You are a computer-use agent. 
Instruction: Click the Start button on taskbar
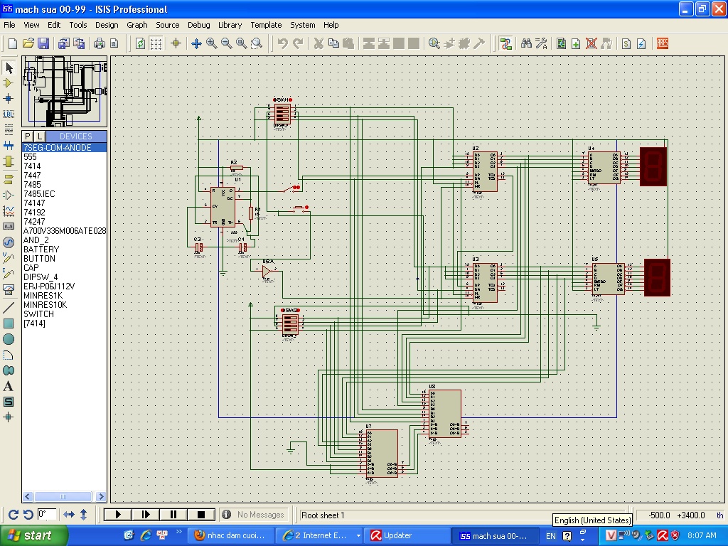tap(33, 535)
